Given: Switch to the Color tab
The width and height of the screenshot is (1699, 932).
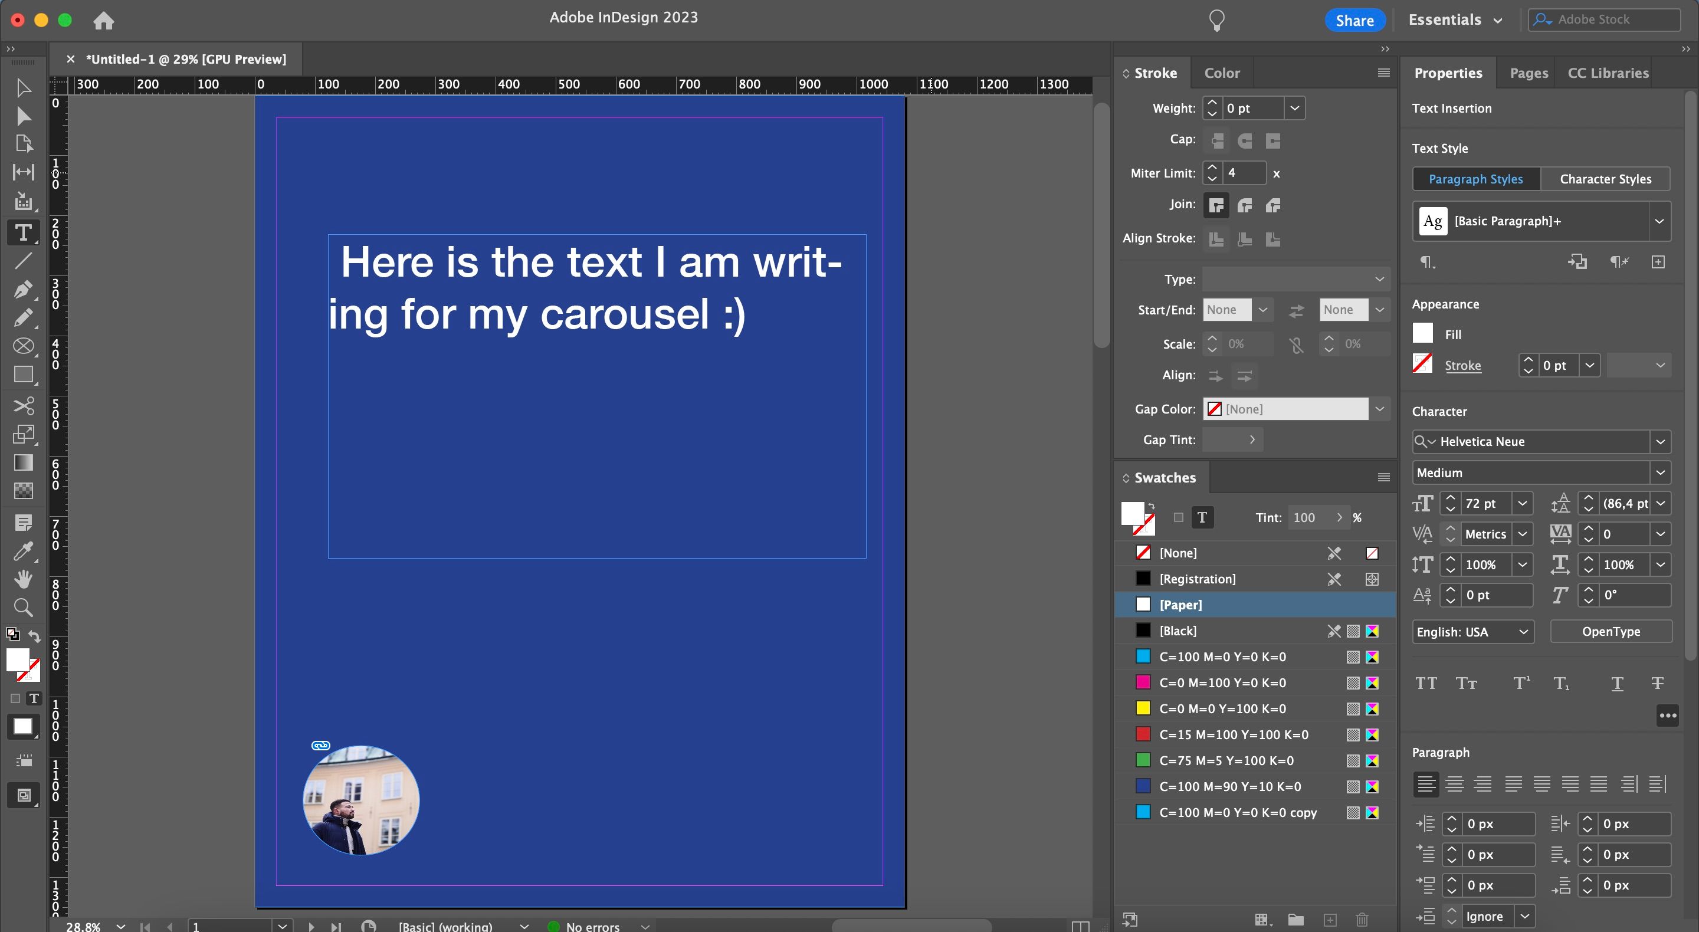Looking at the screenshot, I should coord(1222,73).
